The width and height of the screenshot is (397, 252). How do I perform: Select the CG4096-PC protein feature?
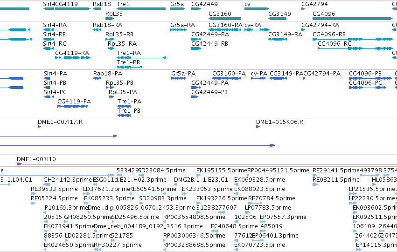pyautogui.click(x=368, y=88)
